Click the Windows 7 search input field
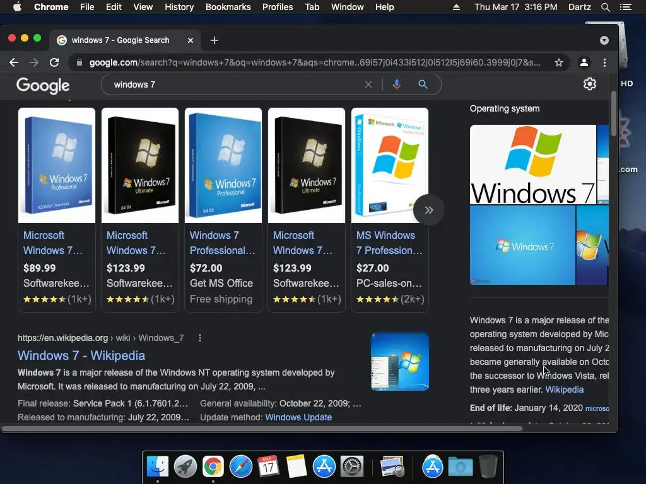The height and width of the screenshot is (484, 646). (235, 84)
